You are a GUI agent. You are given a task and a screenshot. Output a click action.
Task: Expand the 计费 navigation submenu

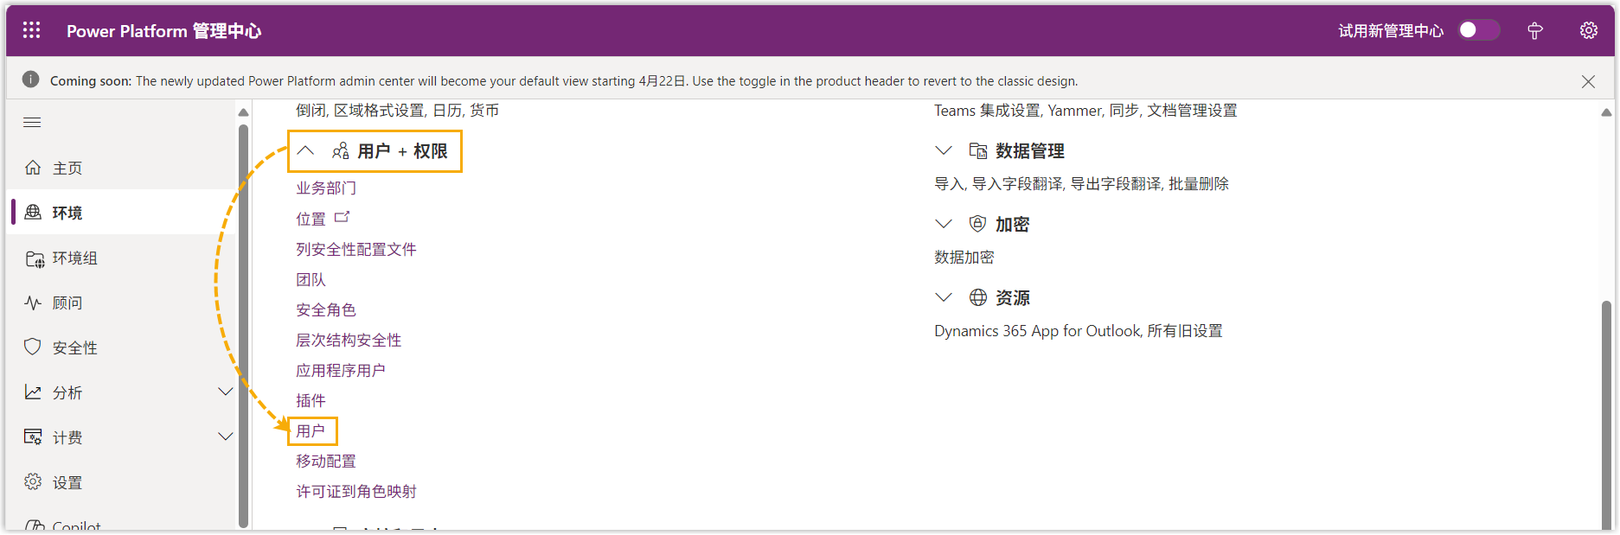pos(225,437)
